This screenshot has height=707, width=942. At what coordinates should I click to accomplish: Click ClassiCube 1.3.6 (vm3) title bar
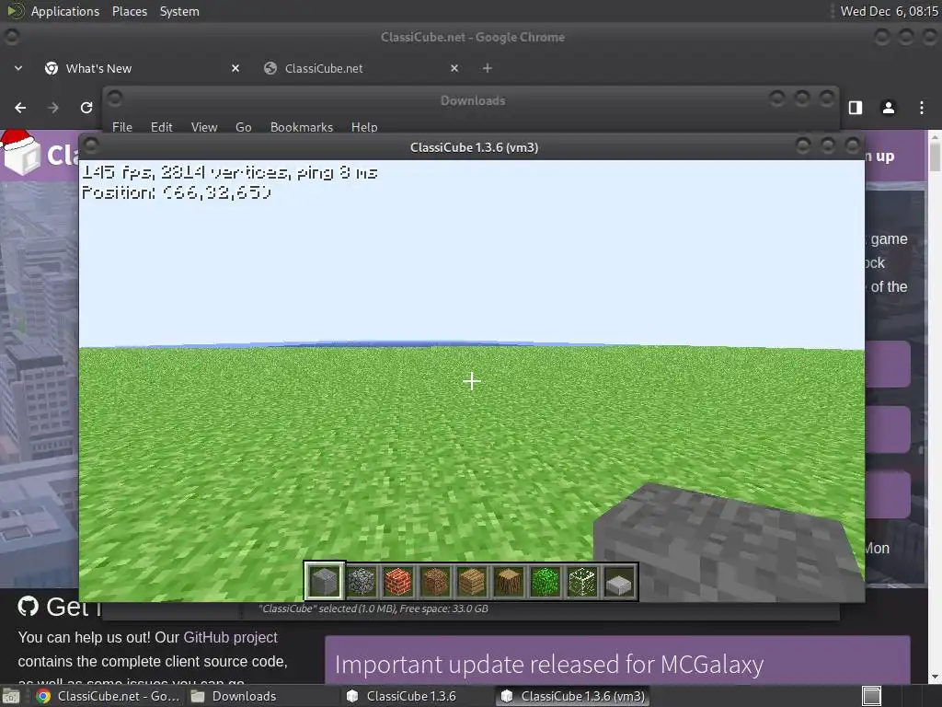pos(474,147)
